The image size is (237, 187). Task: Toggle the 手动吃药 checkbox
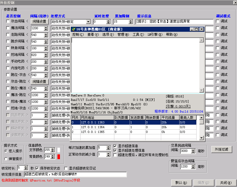coord(8,61)
